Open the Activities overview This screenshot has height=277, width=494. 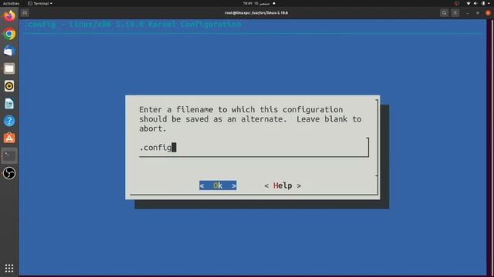pyautogui.click(x=11, y=3)
